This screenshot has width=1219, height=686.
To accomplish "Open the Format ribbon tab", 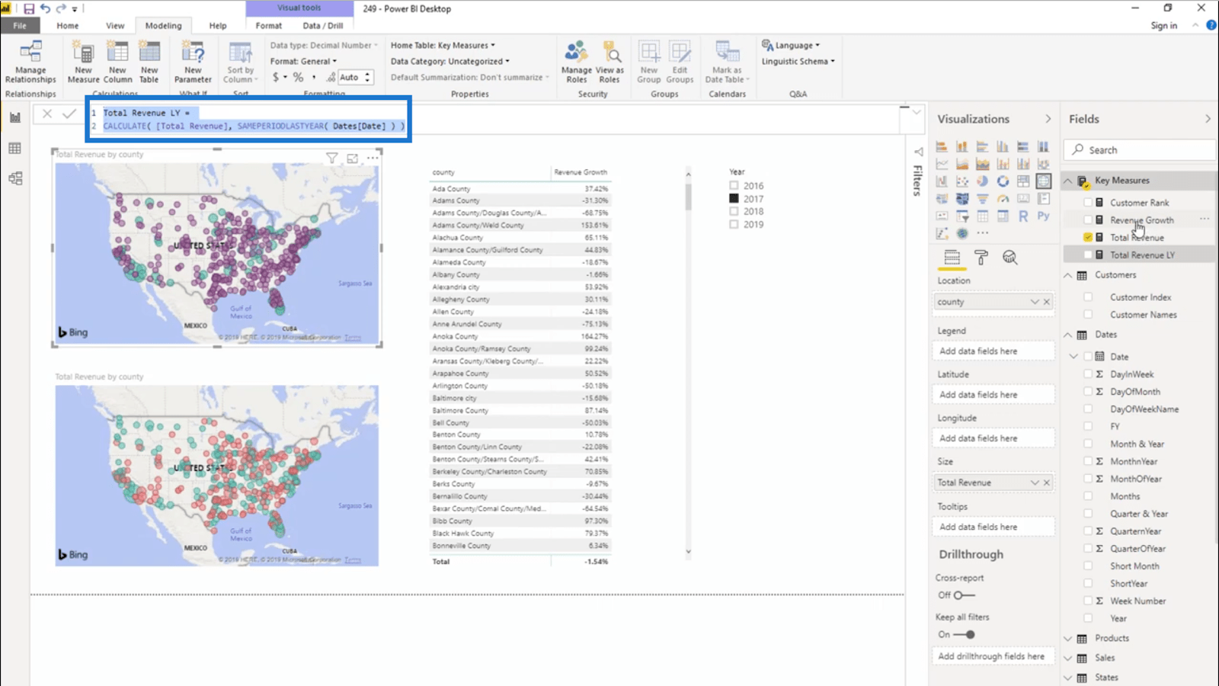I will pyautogui.click(x=269, y=25).
